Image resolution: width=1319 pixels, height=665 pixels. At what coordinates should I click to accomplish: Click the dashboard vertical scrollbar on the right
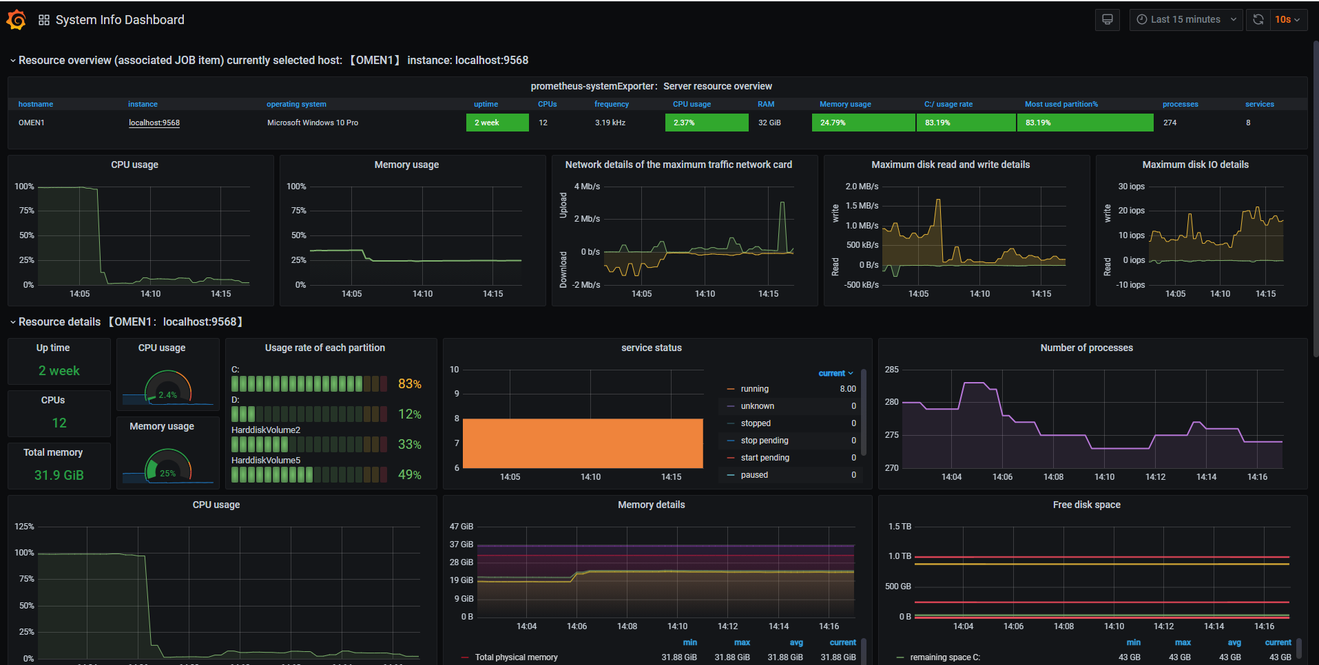click(x=1315, y=200)
